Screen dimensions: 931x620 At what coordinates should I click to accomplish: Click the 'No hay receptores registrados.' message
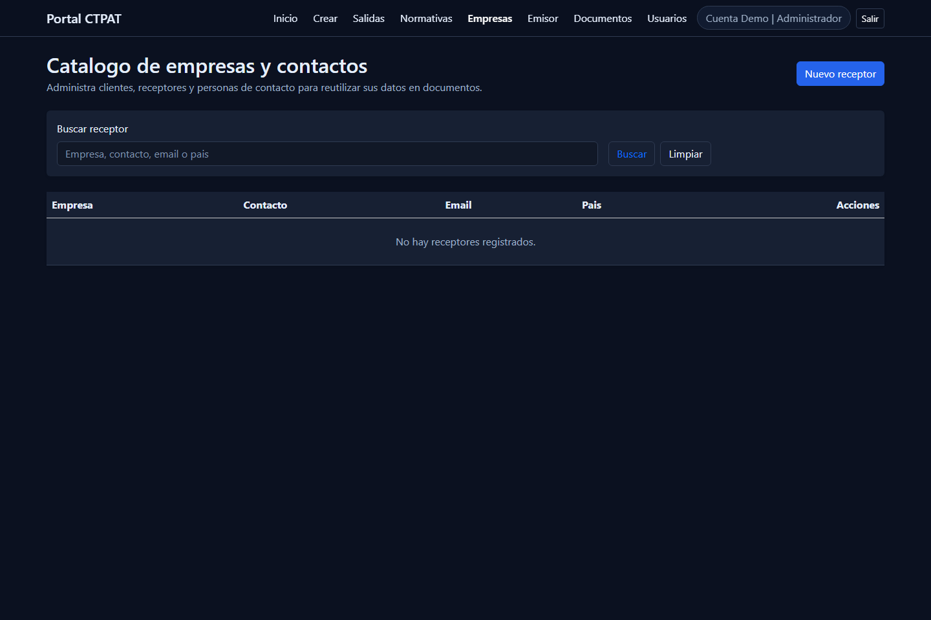point(465,242)
